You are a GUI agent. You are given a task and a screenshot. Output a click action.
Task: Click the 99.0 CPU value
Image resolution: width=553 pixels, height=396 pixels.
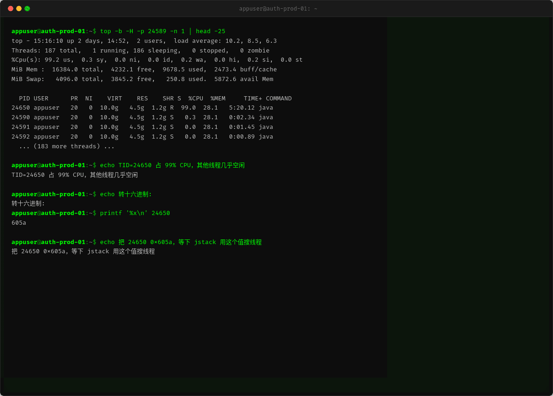coord(188,108)
